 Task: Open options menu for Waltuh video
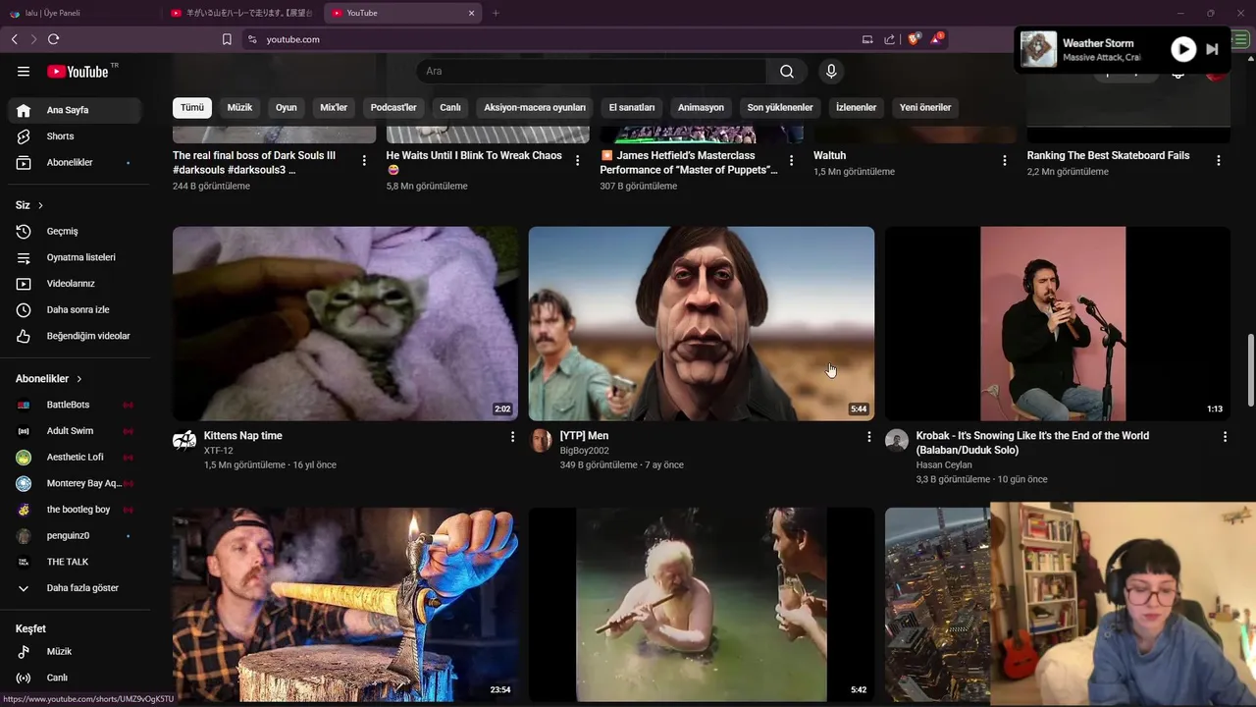[1005, 160]
